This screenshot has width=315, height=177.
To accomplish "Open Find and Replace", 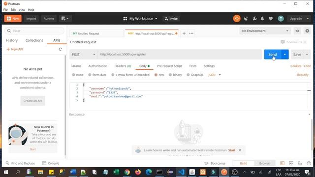I will [20, 163].
